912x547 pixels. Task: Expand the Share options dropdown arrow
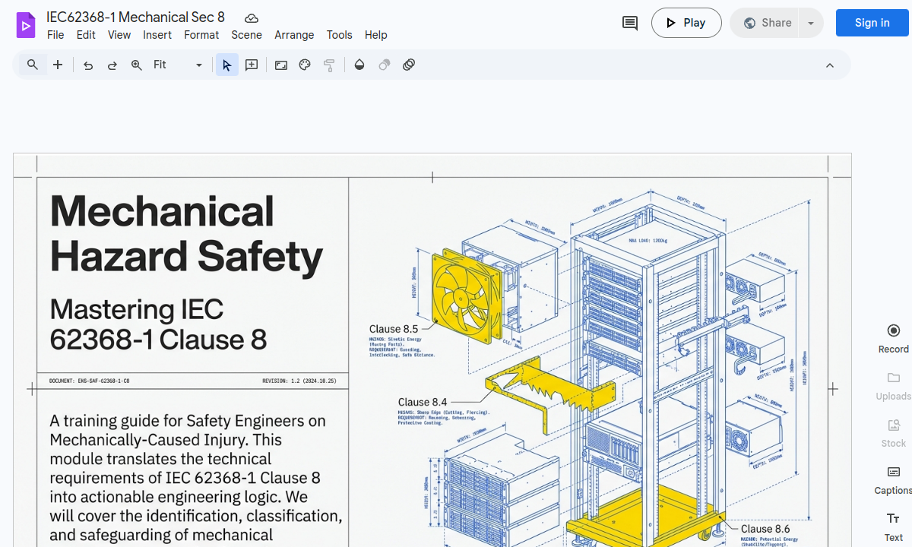[811, 23]
